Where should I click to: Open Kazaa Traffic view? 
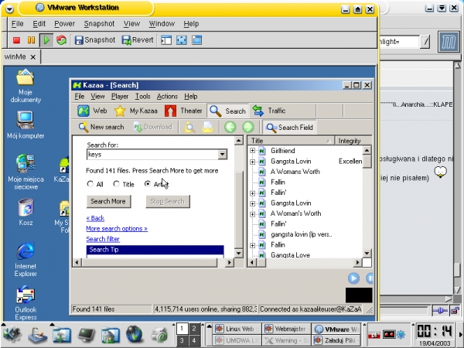pyautogui.click(x=269, y=111)
